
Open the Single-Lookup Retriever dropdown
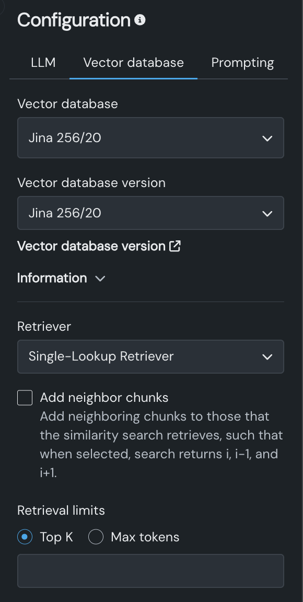[150, 357]
